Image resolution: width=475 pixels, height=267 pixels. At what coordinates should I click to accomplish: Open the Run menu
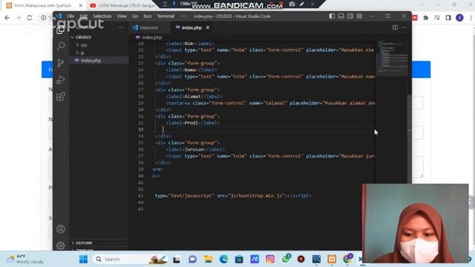[148, 16]
